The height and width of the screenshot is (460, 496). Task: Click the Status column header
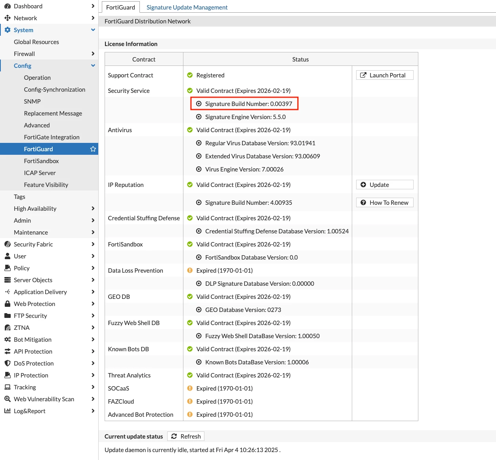coord(300,59)
